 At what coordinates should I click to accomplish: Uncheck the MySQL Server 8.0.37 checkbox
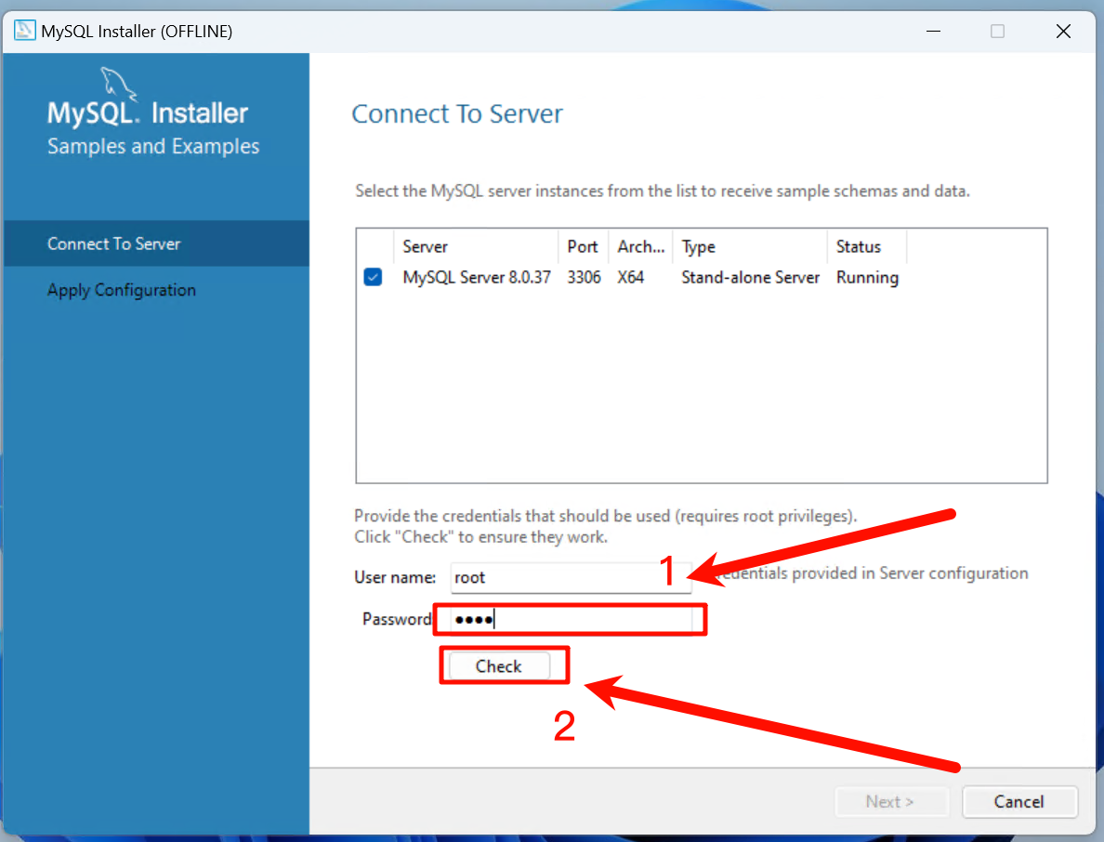point(374,277)
